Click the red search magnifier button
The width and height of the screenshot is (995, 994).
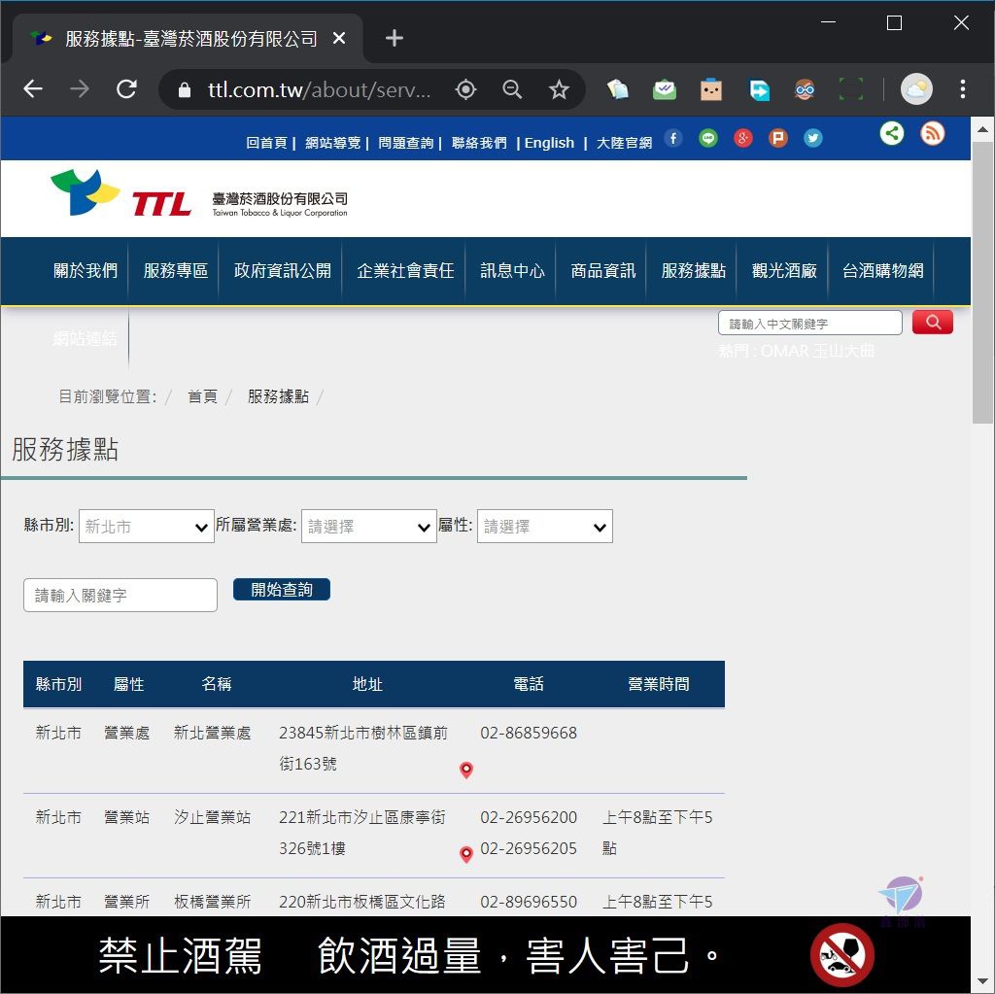[932, 322]
